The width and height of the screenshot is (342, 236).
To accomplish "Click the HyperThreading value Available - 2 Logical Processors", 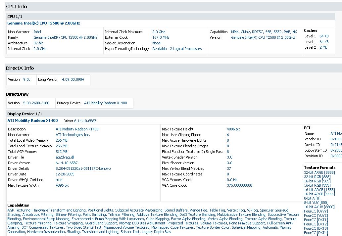I will tap(177, 49).
